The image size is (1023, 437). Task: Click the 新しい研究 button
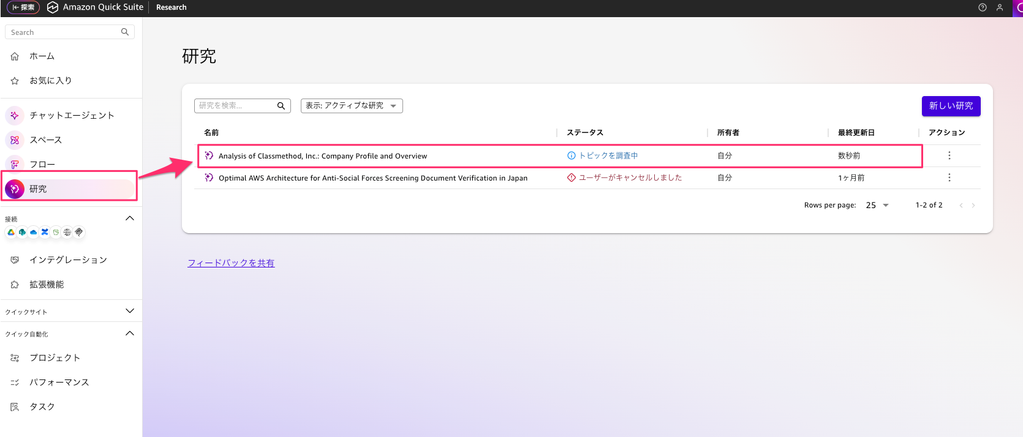(951, 106)
